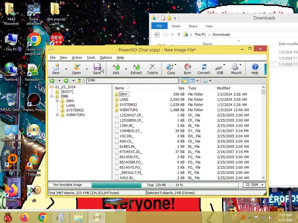The width and height of the screenshot is (298, 223).
Task: Click the Convert toolbar icon
Action: [x=204, y=69]
